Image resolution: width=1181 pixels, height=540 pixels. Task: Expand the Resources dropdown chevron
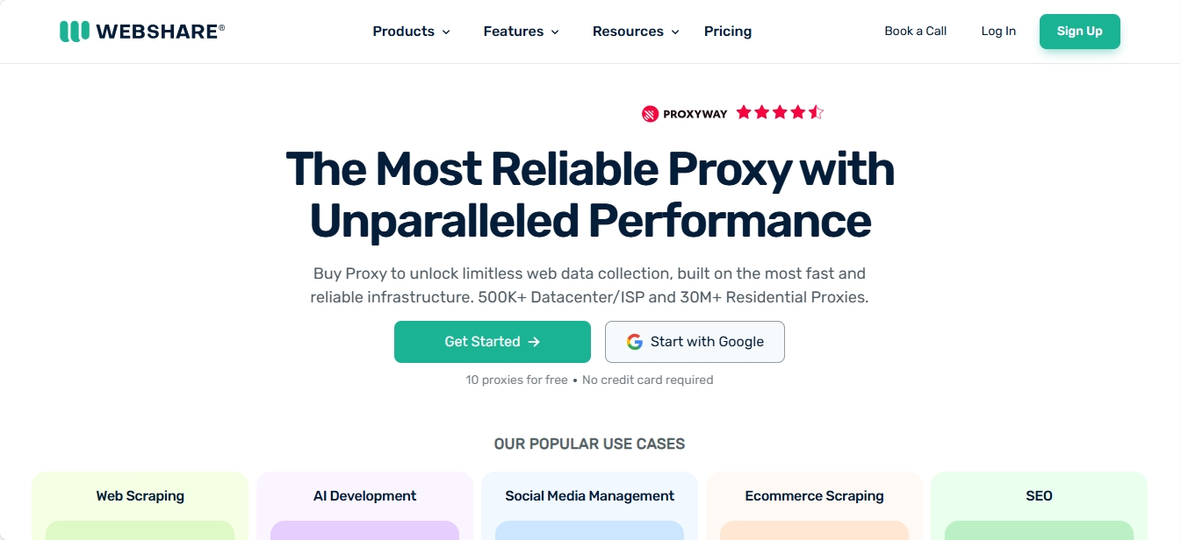coord(675,32)
